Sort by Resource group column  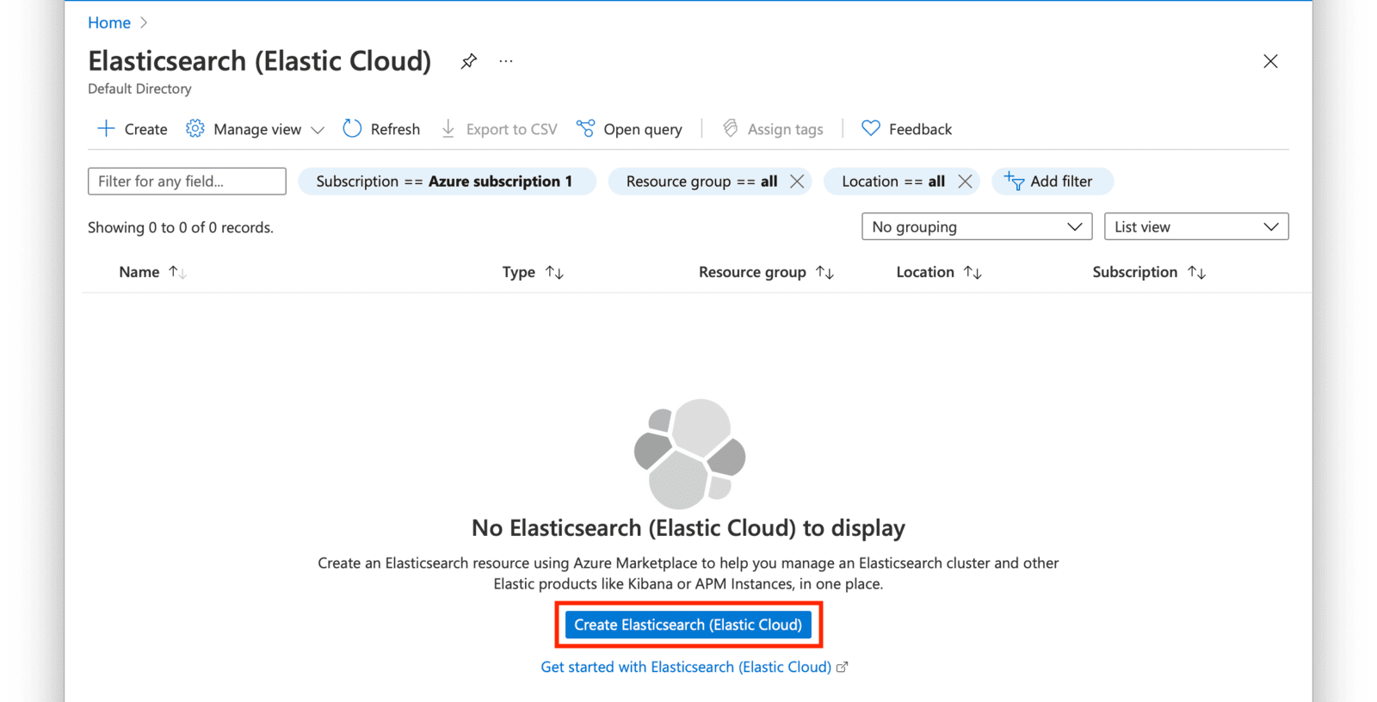[766, 272]
